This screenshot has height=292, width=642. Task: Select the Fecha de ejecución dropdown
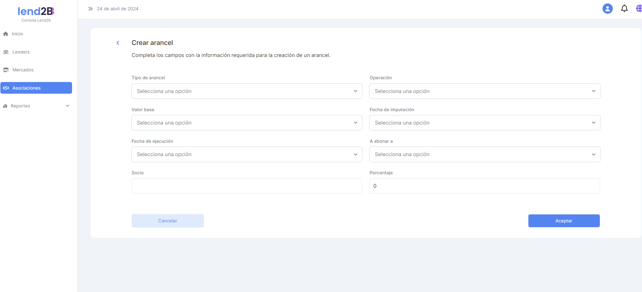pyautogui.click(x=247, y=154)
